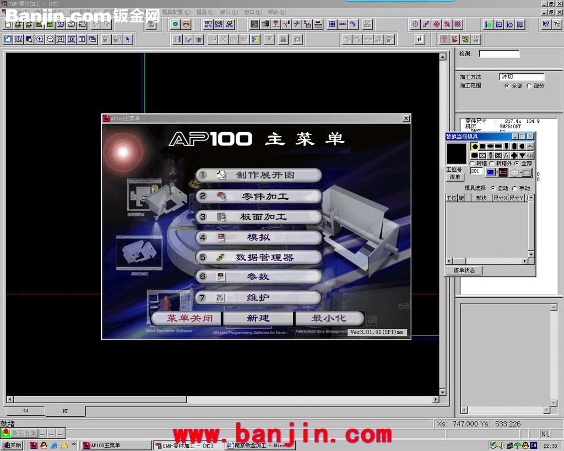Switch to AP100主菜单 taskbar item
The height and width of the screenshot is (451, 564).
116,445
